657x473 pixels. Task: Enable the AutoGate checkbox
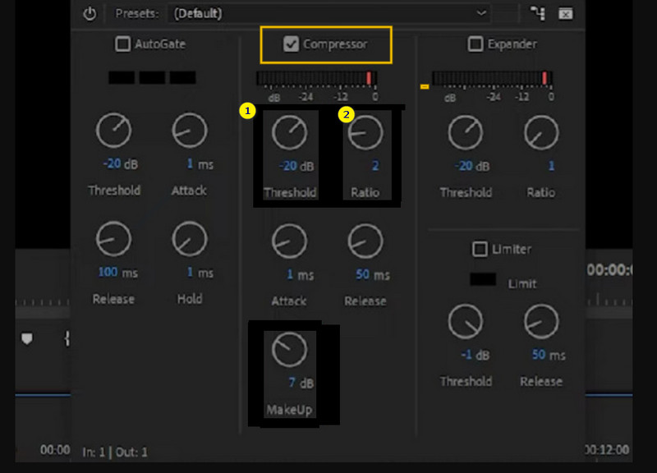(x=122, y=44)
